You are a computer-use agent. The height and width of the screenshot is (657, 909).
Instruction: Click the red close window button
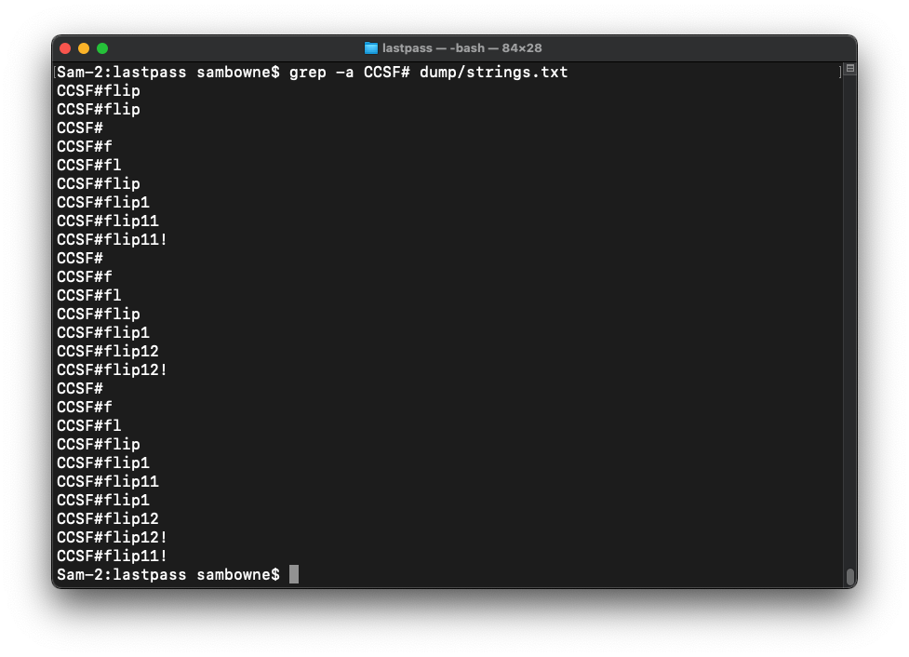pyautogui.click(x=65, y=48)
